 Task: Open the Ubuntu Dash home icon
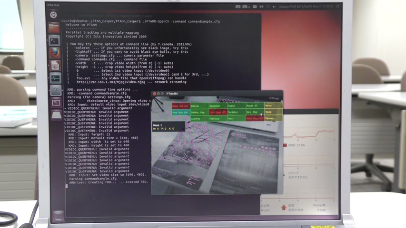[x=53, y=15]
